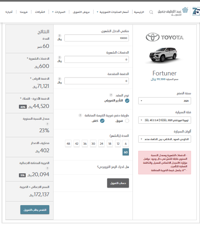Click the Abdul Latif Jameel Finance logo
200x228 pixels.
[173, 12]
